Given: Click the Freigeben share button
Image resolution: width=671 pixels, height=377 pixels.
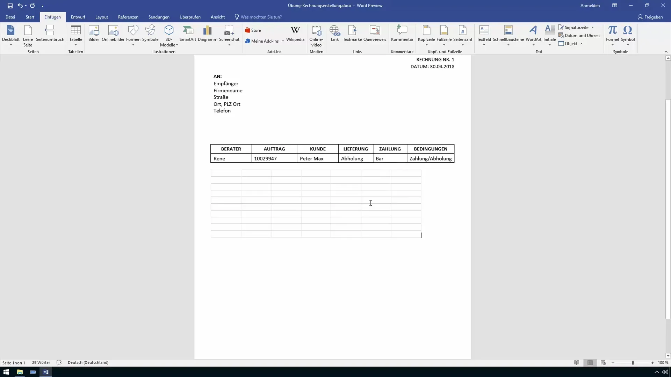Looking at the screenshot, I should point(650,17).
